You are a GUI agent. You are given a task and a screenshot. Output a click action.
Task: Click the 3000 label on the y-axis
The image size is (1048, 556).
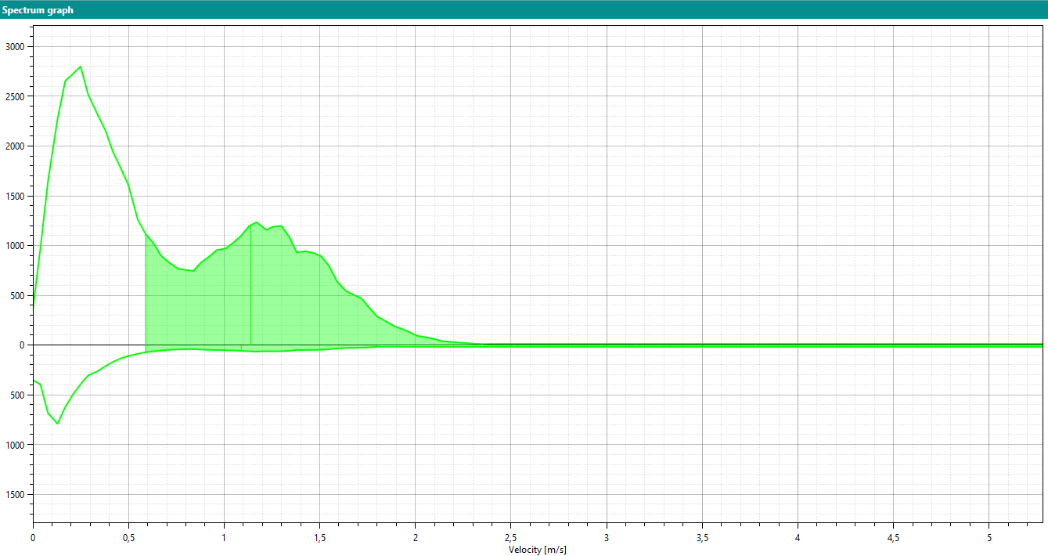click(x=15, y=47)
